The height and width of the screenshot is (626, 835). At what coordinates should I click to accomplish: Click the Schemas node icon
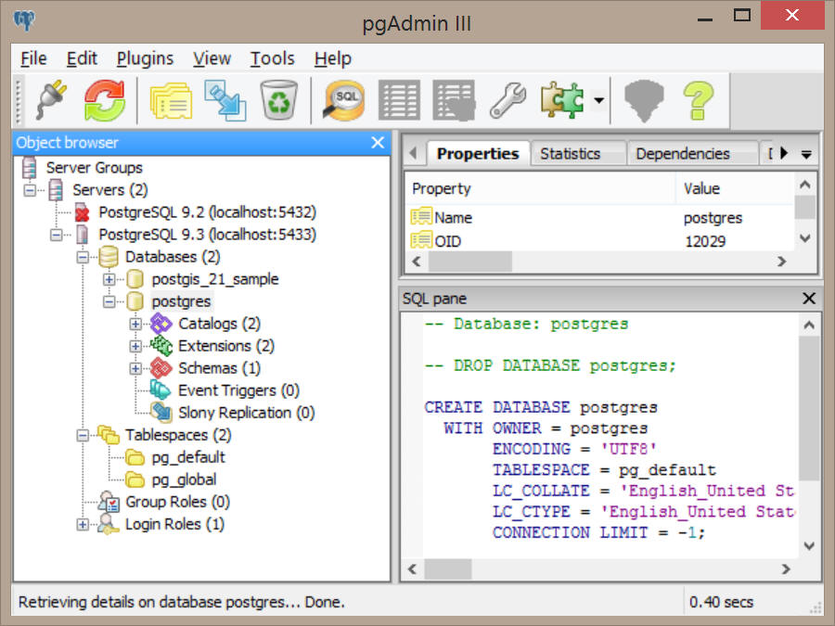pos(161,368)
